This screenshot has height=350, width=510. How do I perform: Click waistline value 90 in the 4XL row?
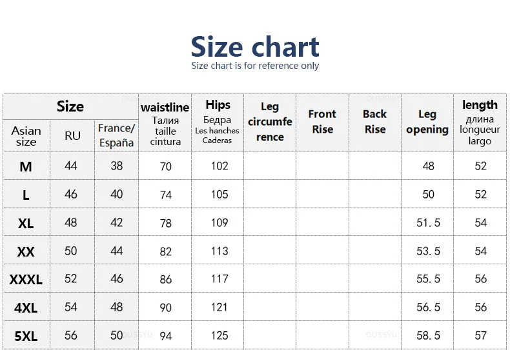point(166,307)
